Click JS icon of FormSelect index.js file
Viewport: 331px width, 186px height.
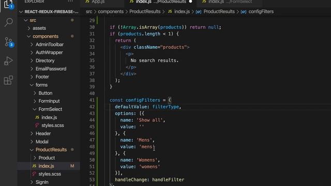click(37, 117)
